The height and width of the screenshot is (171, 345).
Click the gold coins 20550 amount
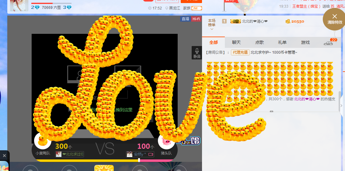point(295,21)
